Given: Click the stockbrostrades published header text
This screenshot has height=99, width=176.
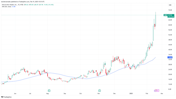Looking at the screenshot, I should tap(23, 2).
